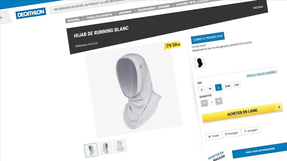Decrease quantity with the minus button
The width and height of the screenshot is (287, 161).
point(204,103)
